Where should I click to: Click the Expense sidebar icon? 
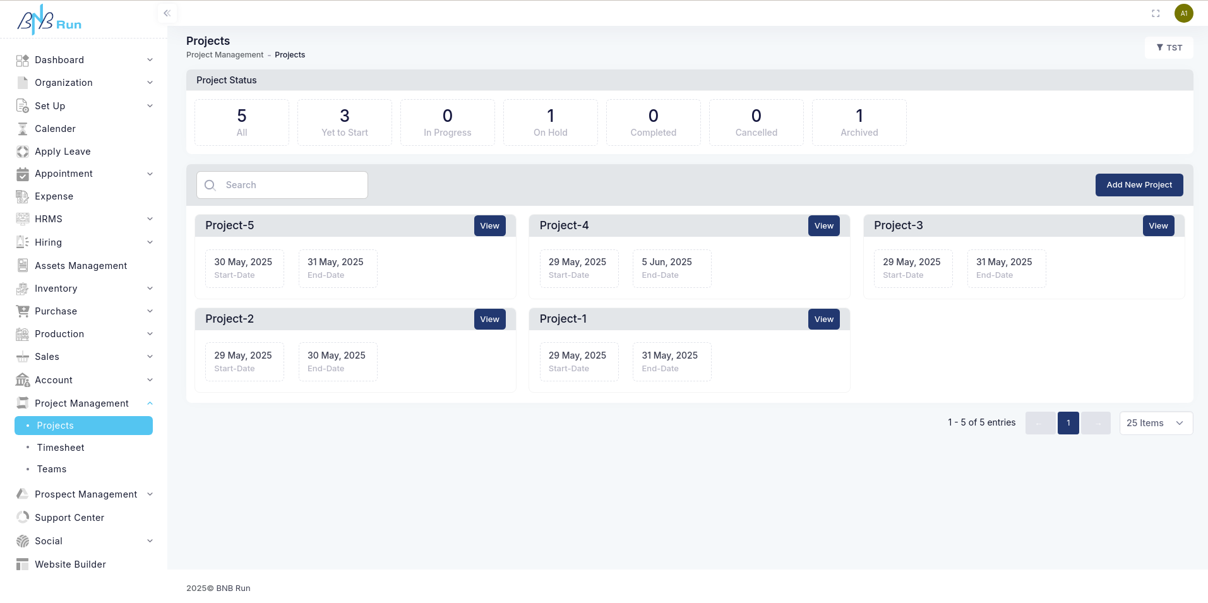23,196
